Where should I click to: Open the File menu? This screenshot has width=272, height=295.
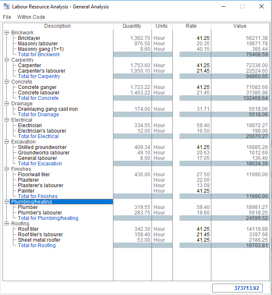7,17
